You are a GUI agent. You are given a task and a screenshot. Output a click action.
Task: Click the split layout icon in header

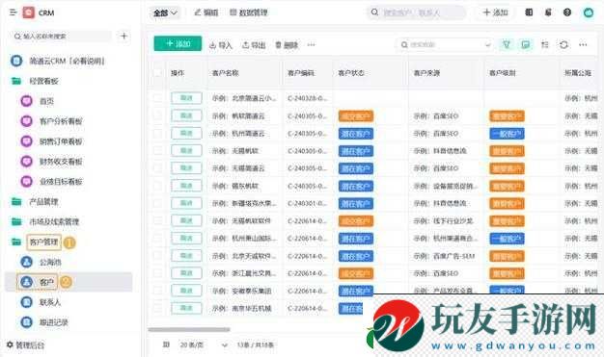point(529,13)
